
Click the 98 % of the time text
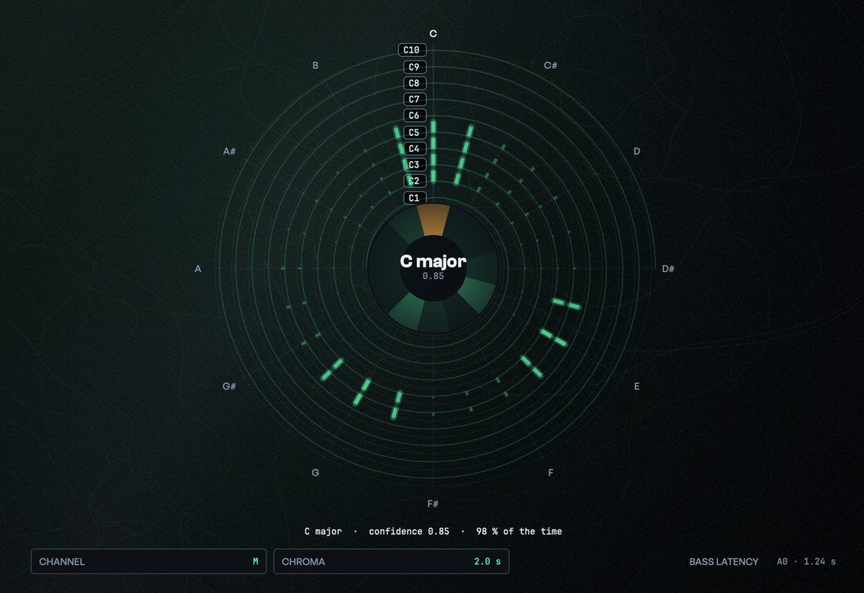(x=519, y=531)
